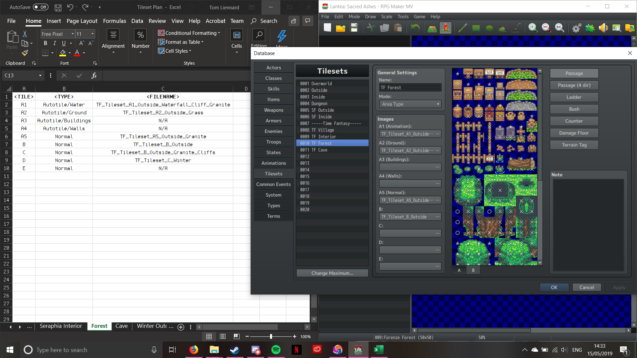637x358 pixels.
Task: Click the Change Maximum button
Action: pos(332,273)
